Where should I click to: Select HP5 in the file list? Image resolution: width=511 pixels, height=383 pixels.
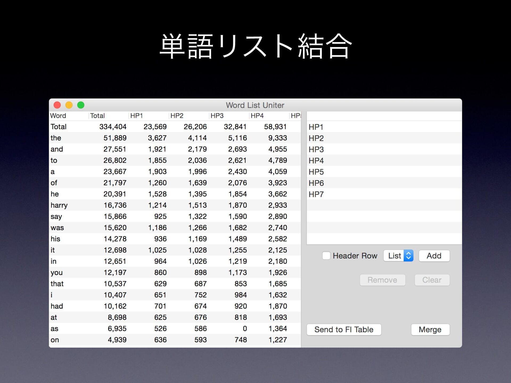pyautogui.click(x=384, y=172)
